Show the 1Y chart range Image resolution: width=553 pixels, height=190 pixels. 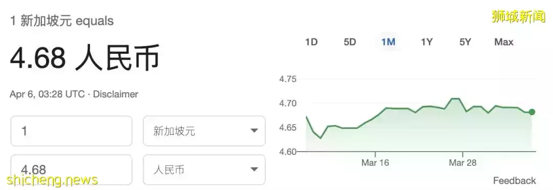tap(427, 43)
